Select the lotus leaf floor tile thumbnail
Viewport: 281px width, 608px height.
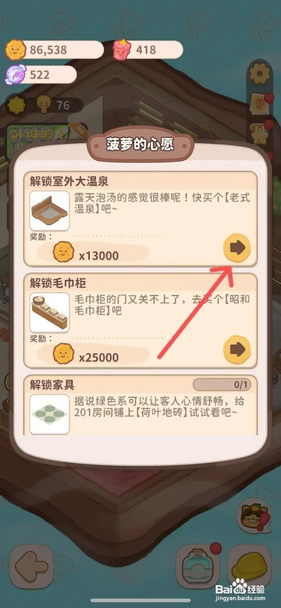[x=49, y=414]
